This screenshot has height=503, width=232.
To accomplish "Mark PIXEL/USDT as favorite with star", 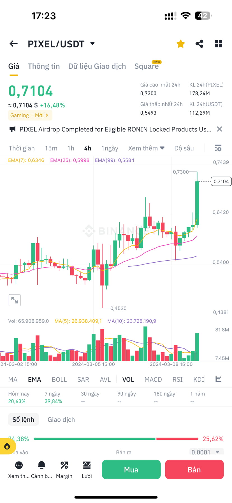I will click(x=180, y=44).
